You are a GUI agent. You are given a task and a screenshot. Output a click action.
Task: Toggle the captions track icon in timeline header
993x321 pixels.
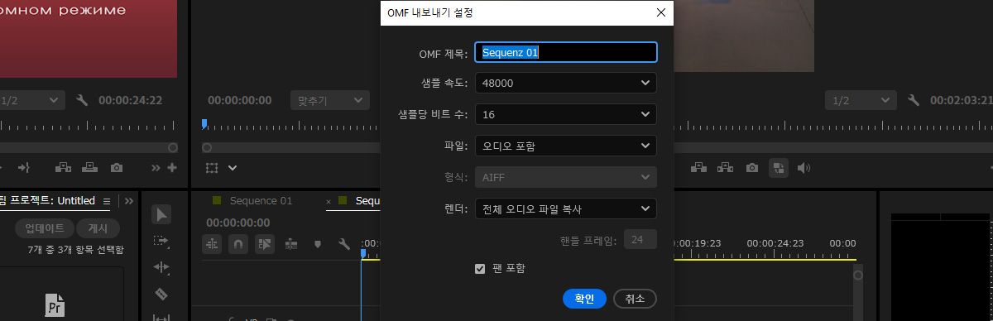291,244
